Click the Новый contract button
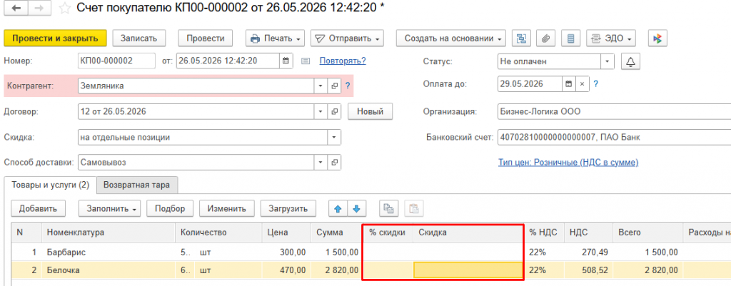The image size is (731, 286). coord(370,111)
